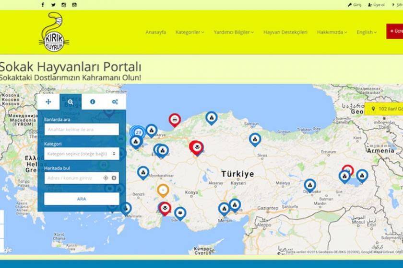Go to Anasayfa in navigation

(156, 32)
